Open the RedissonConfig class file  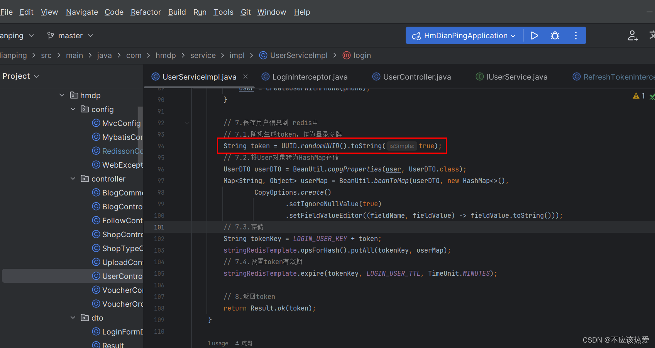118,151
